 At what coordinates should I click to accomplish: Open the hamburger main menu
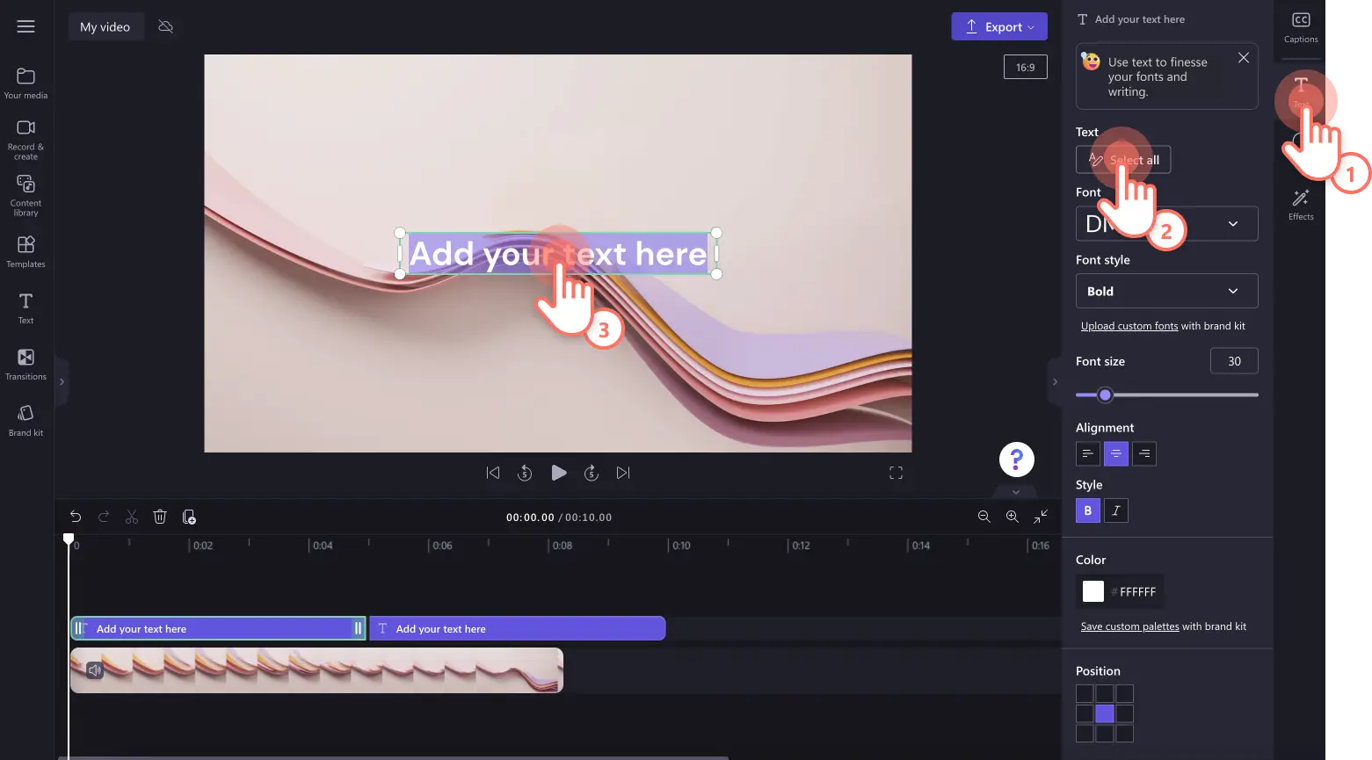[x=26, y=26]
